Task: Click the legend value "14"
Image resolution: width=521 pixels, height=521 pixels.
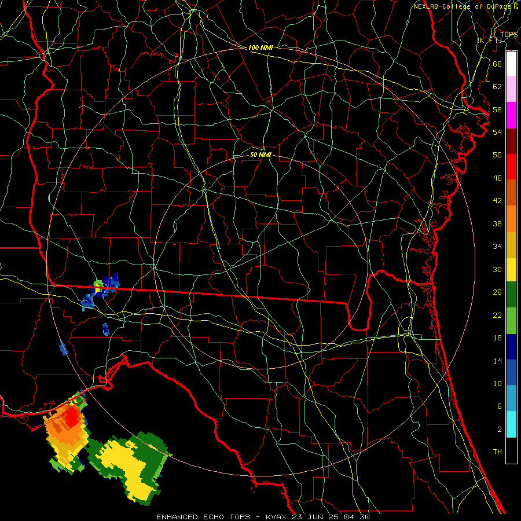Action: click(497, 361)
